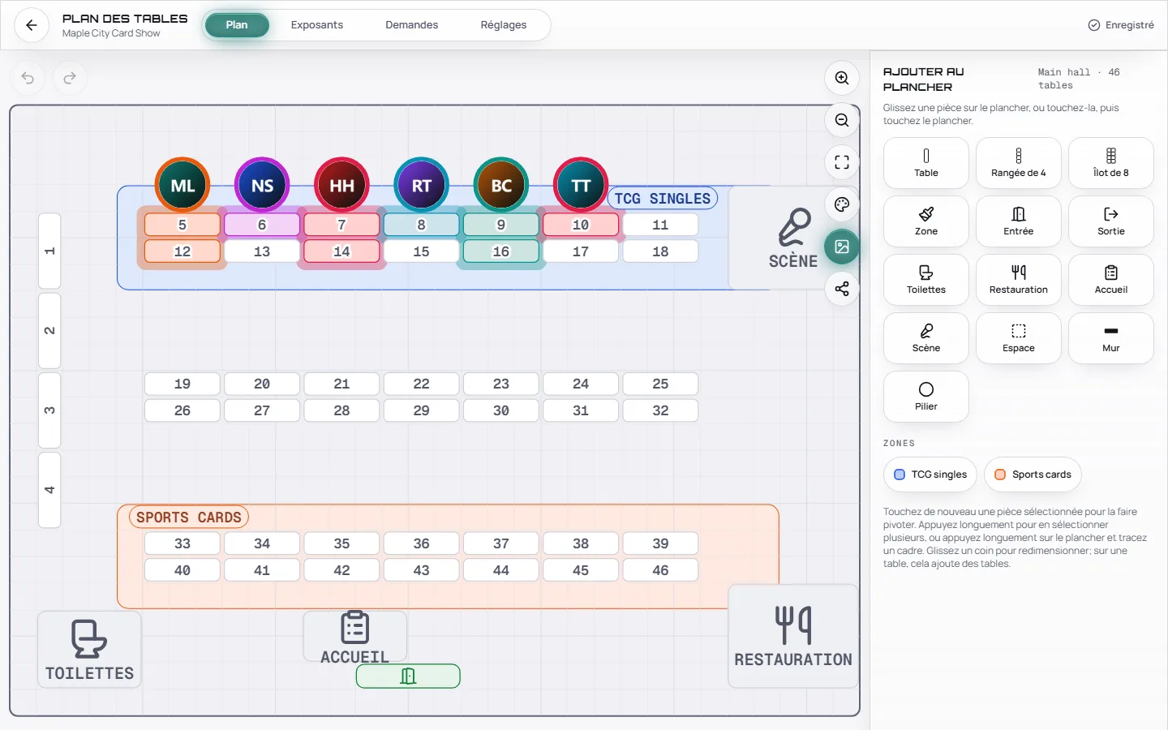Screen dimensions: 1168x730
Task: Select table 14 on the floor
Action: 341,251
